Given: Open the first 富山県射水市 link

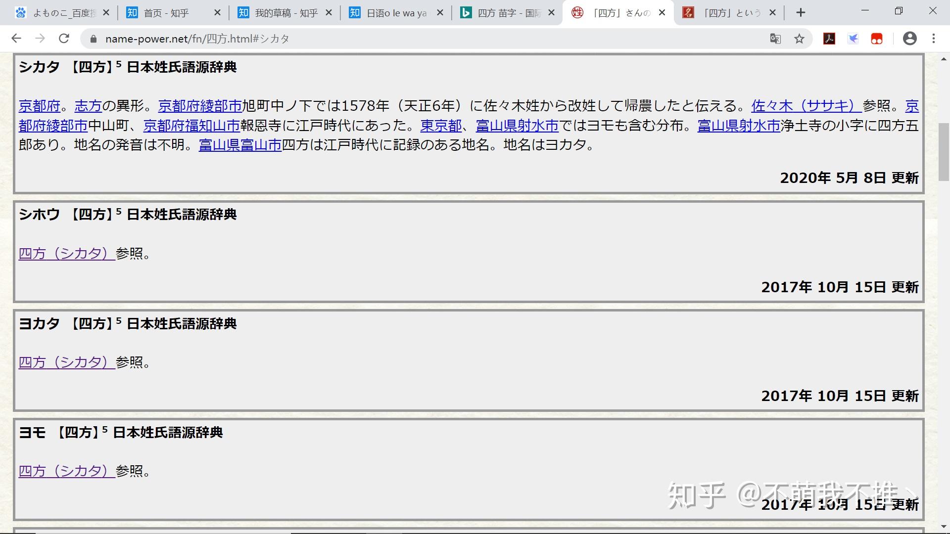Looking at the screenshot, I should point(517,126).
